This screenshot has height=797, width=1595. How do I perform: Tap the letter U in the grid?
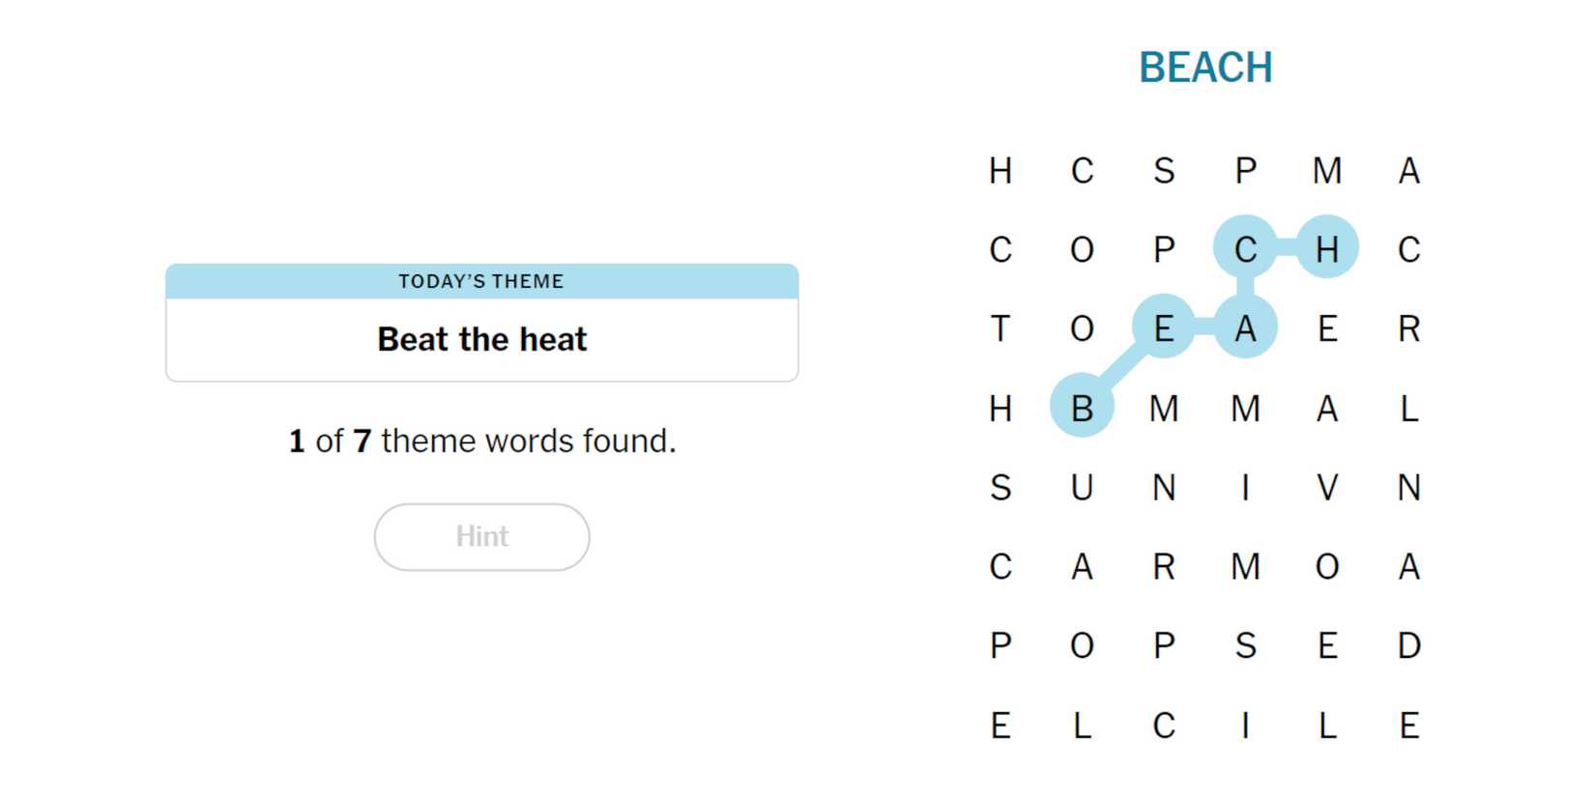[x=1082, y=487]
